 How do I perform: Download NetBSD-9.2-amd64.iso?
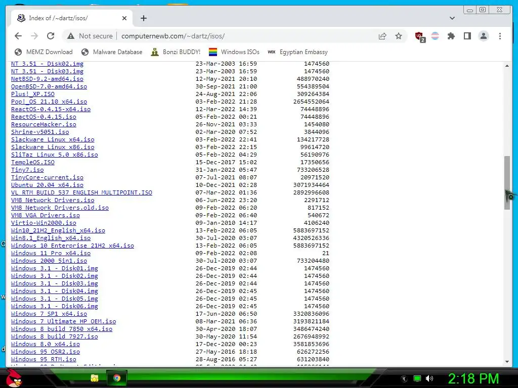coord(47,79)
